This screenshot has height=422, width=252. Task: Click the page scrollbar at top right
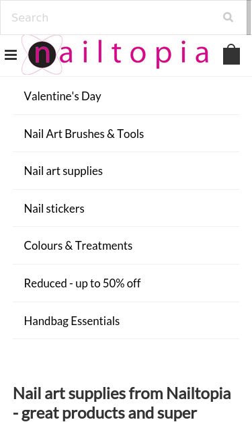click(x=249, y=17)
